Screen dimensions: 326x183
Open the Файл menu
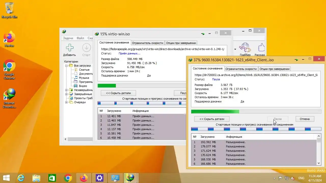click(x=80, y=38)
